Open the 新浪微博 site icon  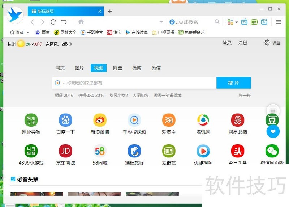[100, 120]
